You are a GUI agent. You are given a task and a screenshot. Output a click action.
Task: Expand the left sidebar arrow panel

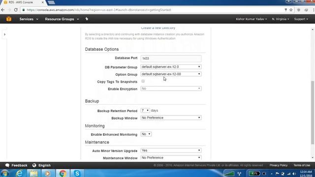(x=4, y=34)
